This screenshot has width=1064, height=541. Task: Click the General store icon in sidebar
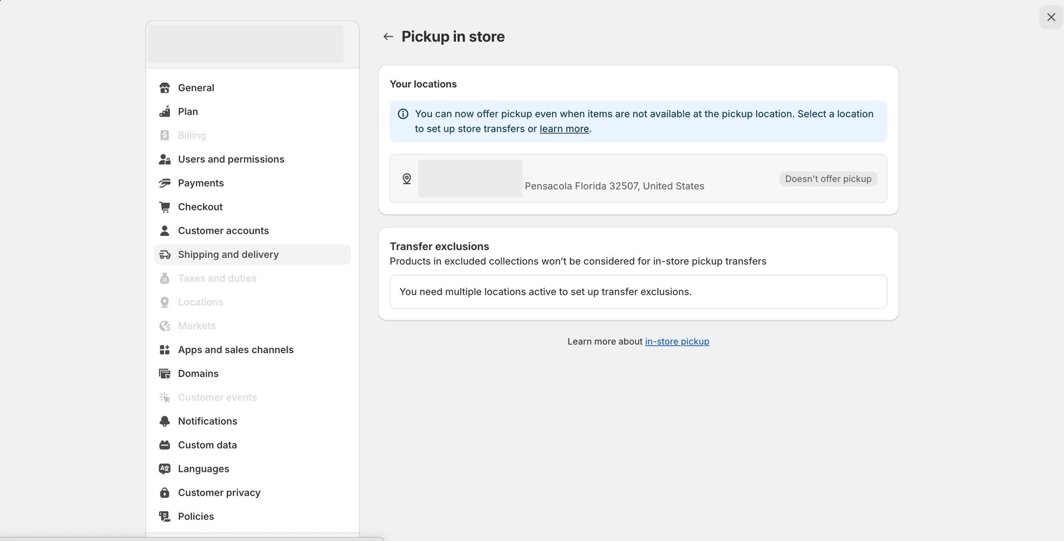[164, 88]
